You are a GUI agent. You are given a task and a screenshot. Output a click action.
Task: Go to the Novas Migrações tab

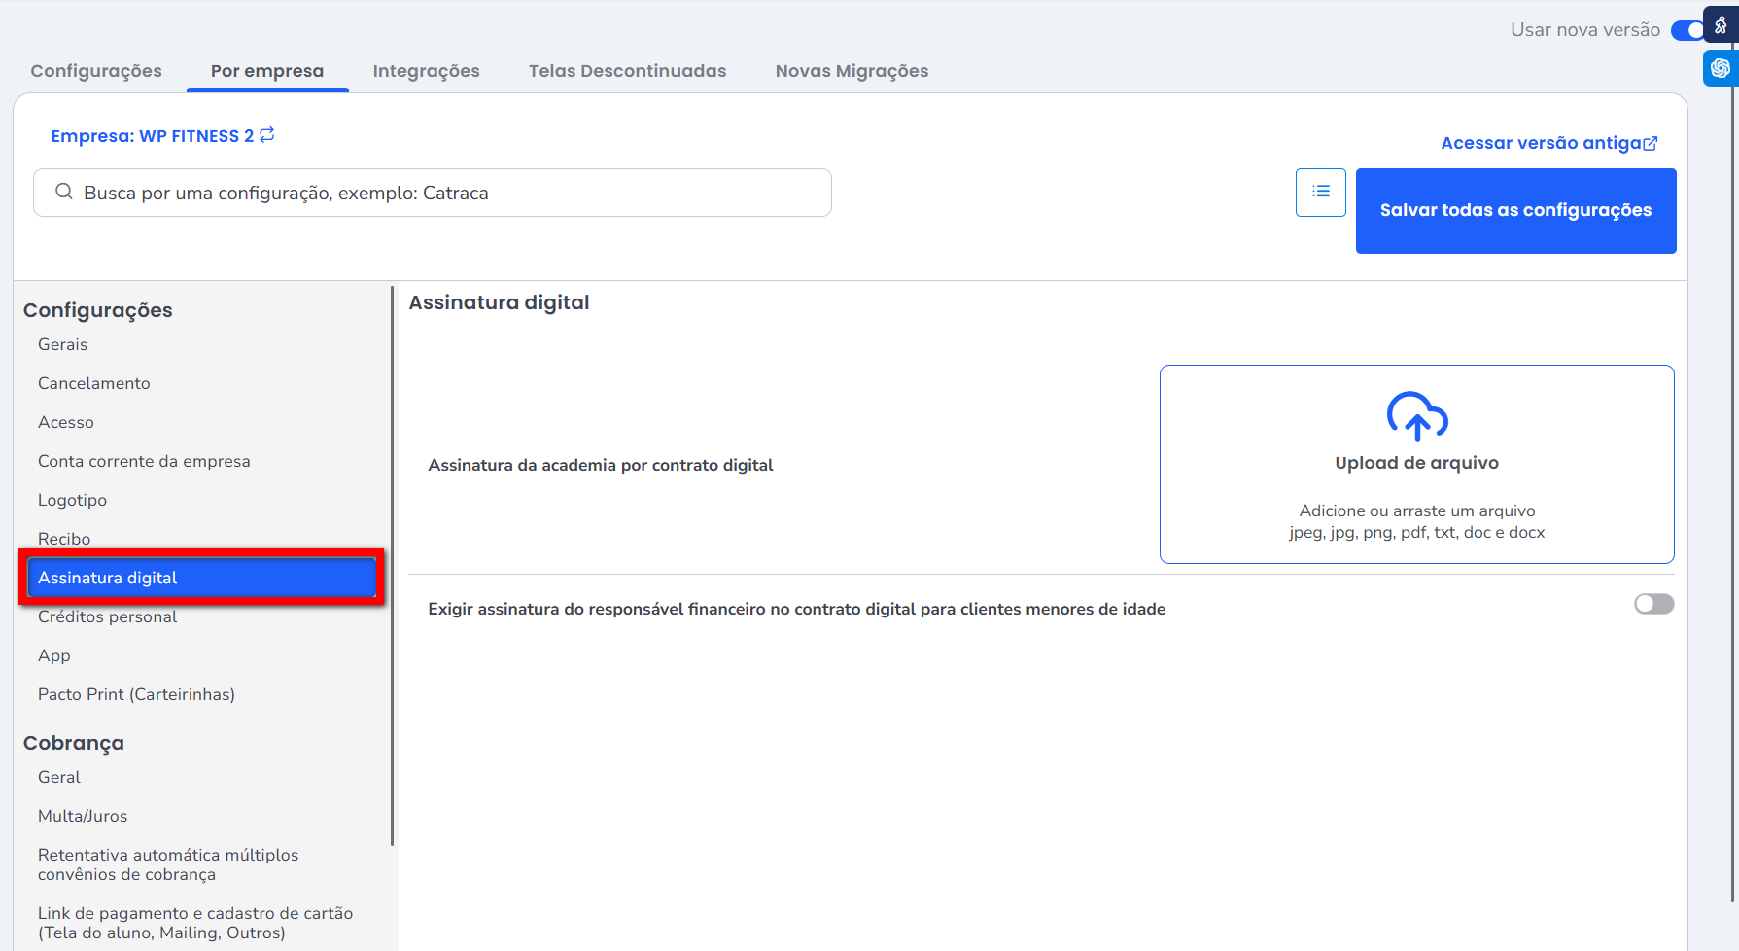pos(852,71)
